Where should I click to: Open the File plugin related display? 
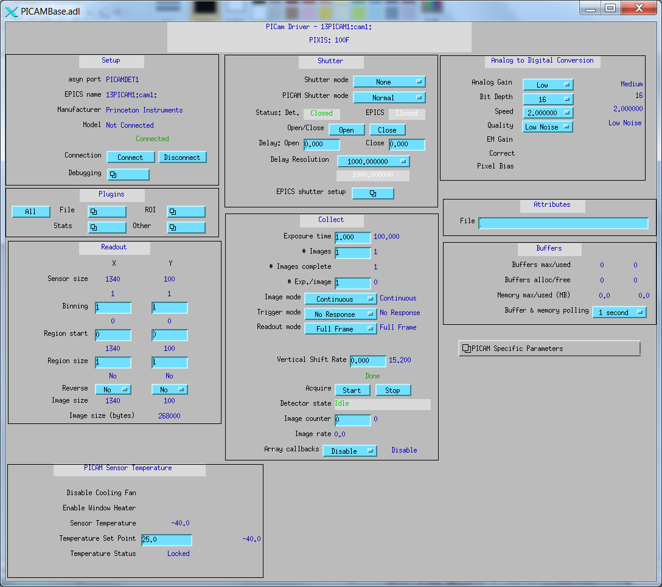(x=107, y=212)
